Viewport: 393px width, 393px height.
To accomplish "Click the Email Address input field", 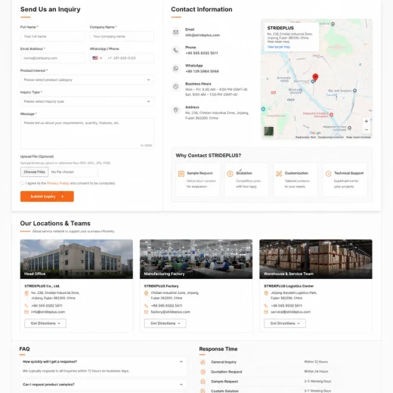I will tap(53, 58).
